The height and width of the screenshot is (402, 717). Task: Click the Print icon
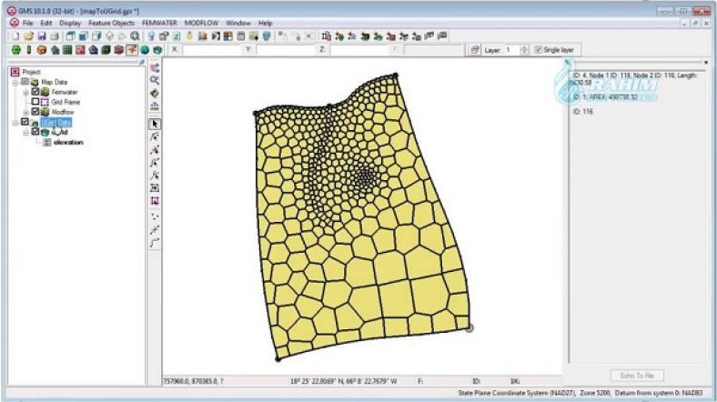(55, 36)
